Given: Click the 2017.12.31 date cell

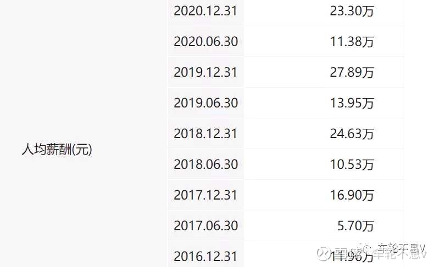Looking at the screenshot, I should 205,195.
